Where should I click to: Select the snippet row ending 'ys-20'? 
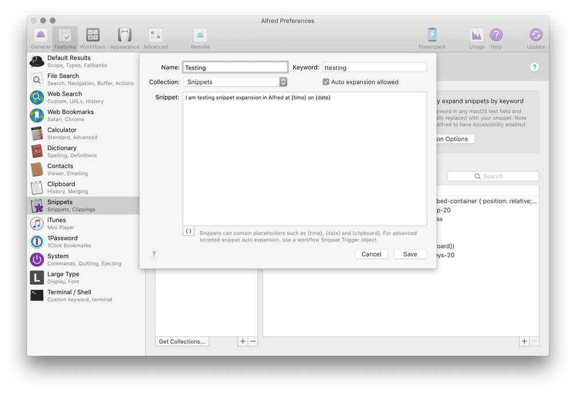tap(487, 255)
